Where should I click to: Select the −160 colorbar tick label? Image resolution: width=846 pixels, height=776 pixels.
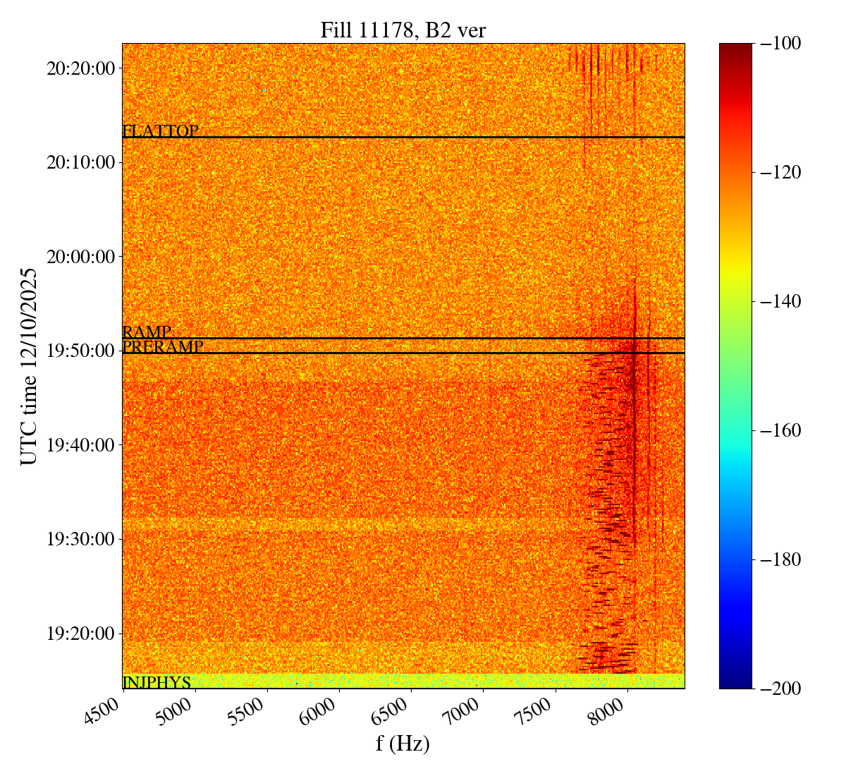coord(780,430)
